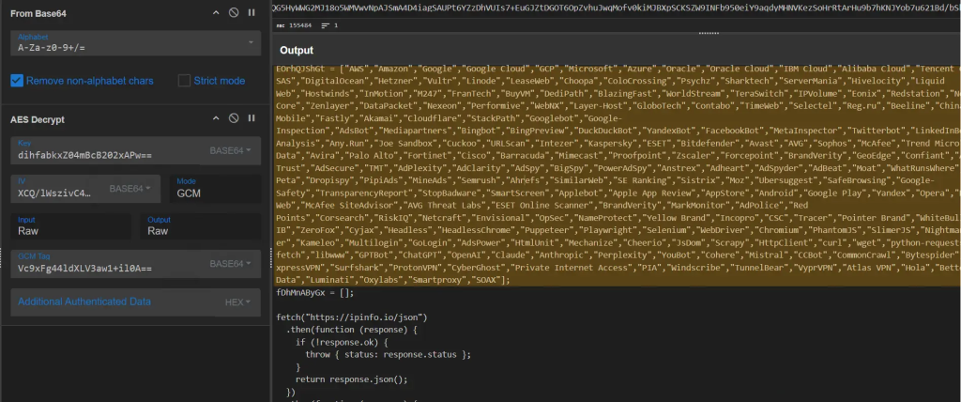Click "if (!response.ok)" code line
Image resolution: width=961 pixels, height=402 pixels.
(x=342, y=342)
